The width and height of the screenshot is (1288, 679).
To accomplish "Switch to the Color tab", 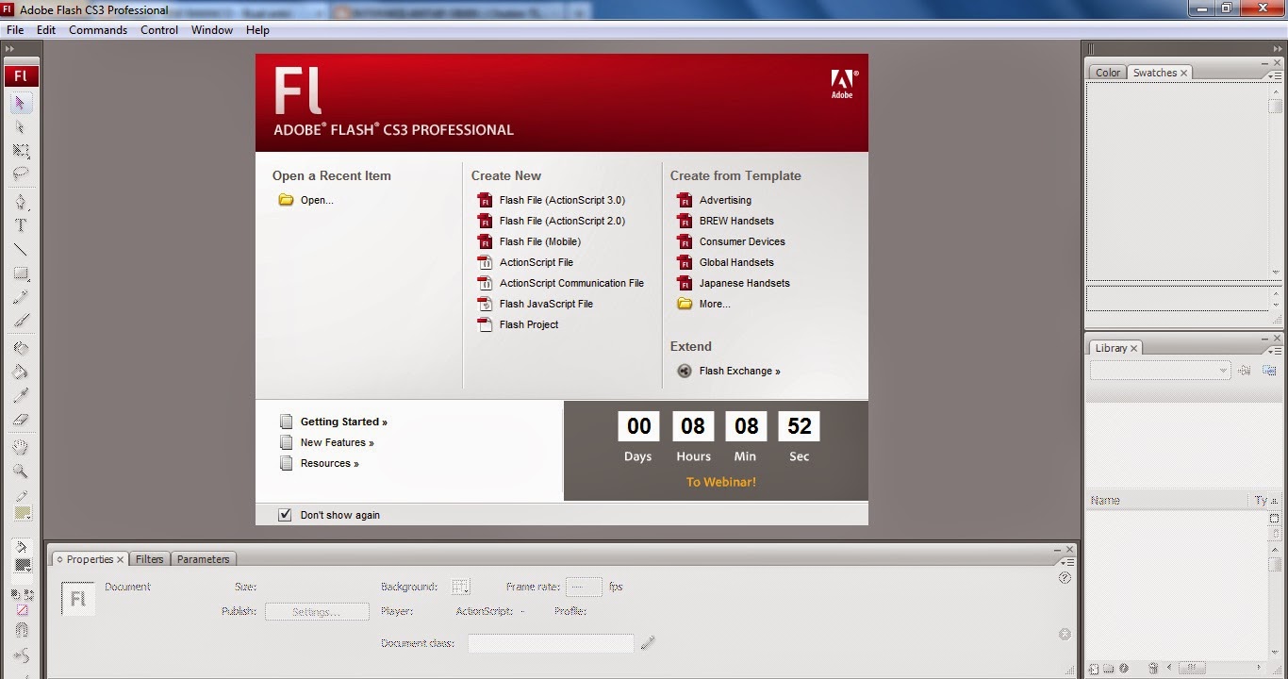I will 1108,73.
